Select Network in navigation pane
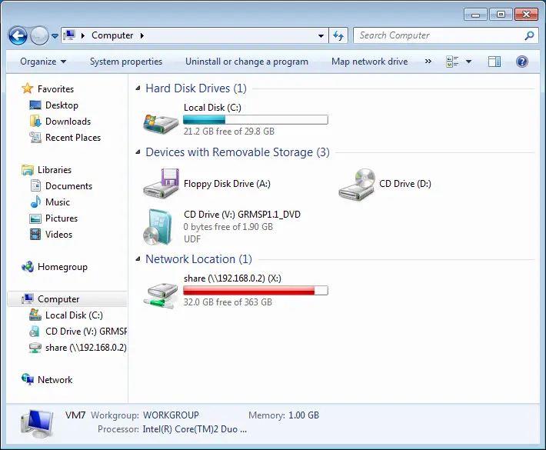The height and width of the screenshot is (450, 546). (55, 380)
